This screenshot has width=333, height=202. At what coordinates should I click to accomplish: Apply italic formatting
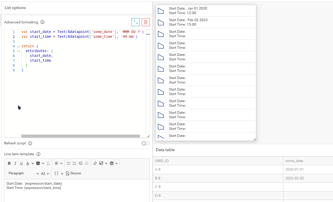click(15, 163)
